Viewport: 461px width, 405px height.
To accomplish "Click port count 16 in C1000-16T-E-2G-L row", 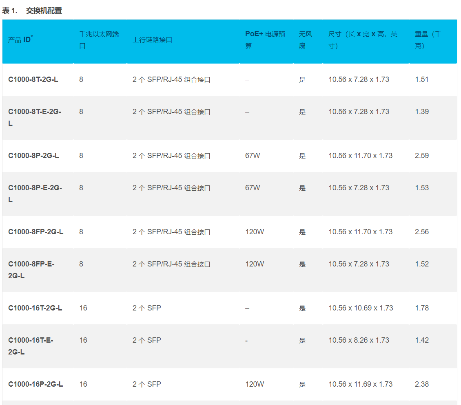I will (83, 340).
